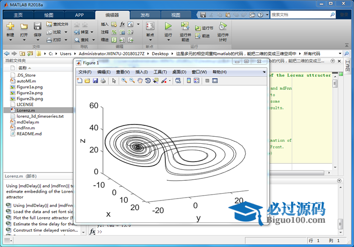Image resolution: width=354 pixels, height=247 pixels.
Task: Open the 转至 dropdown arrow
Action: pos(92,32)
